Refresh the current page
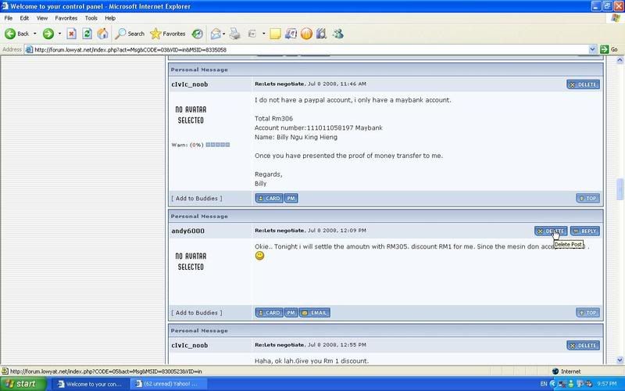Screen dimensions: 625x391 pos(87,34)
